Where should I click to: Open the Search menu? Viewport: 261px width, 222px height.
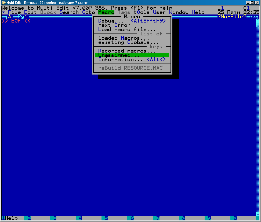[69, 12]
